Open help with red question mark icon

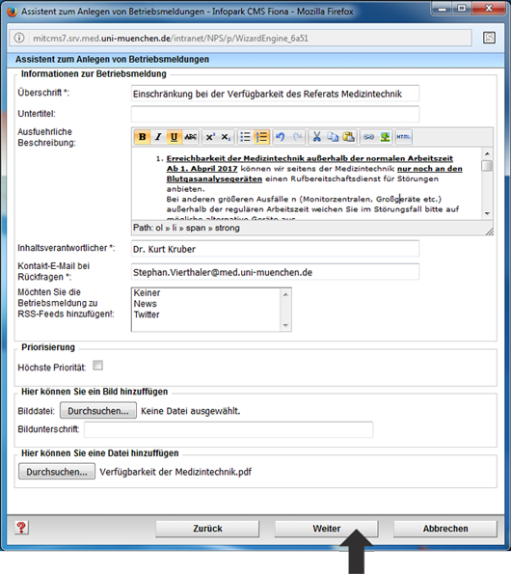[x=21, y=528]
